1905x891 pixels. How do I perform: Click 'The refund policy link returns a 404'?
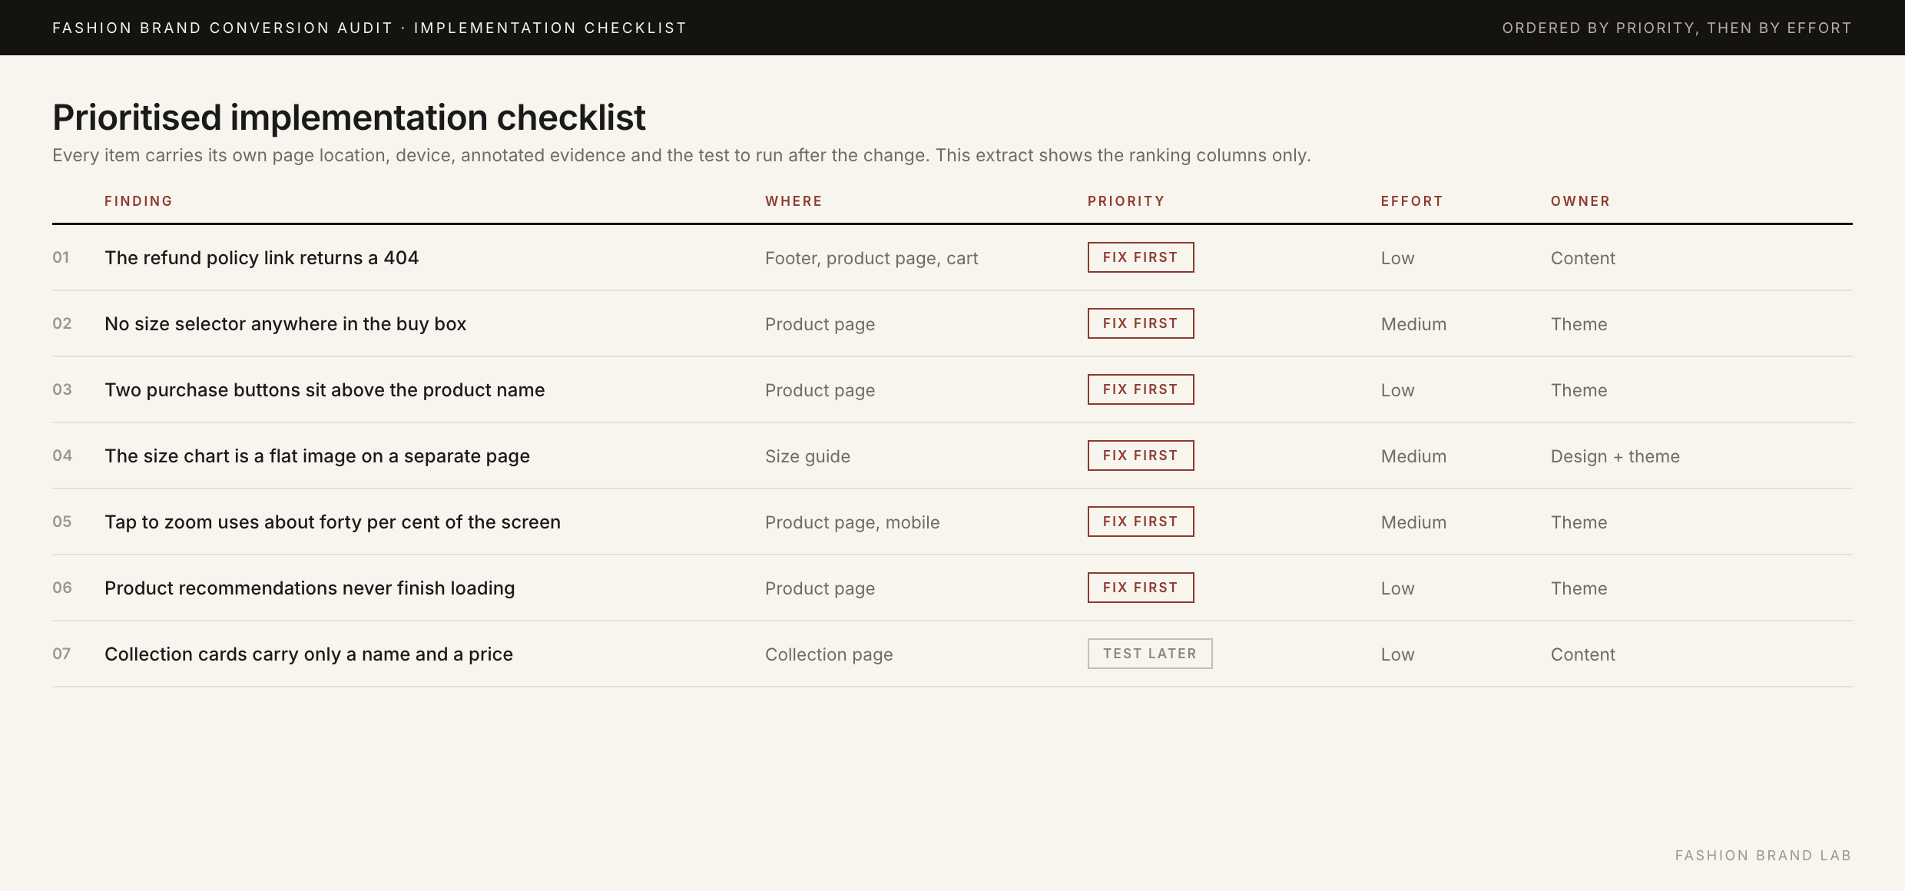coord(261,258)
